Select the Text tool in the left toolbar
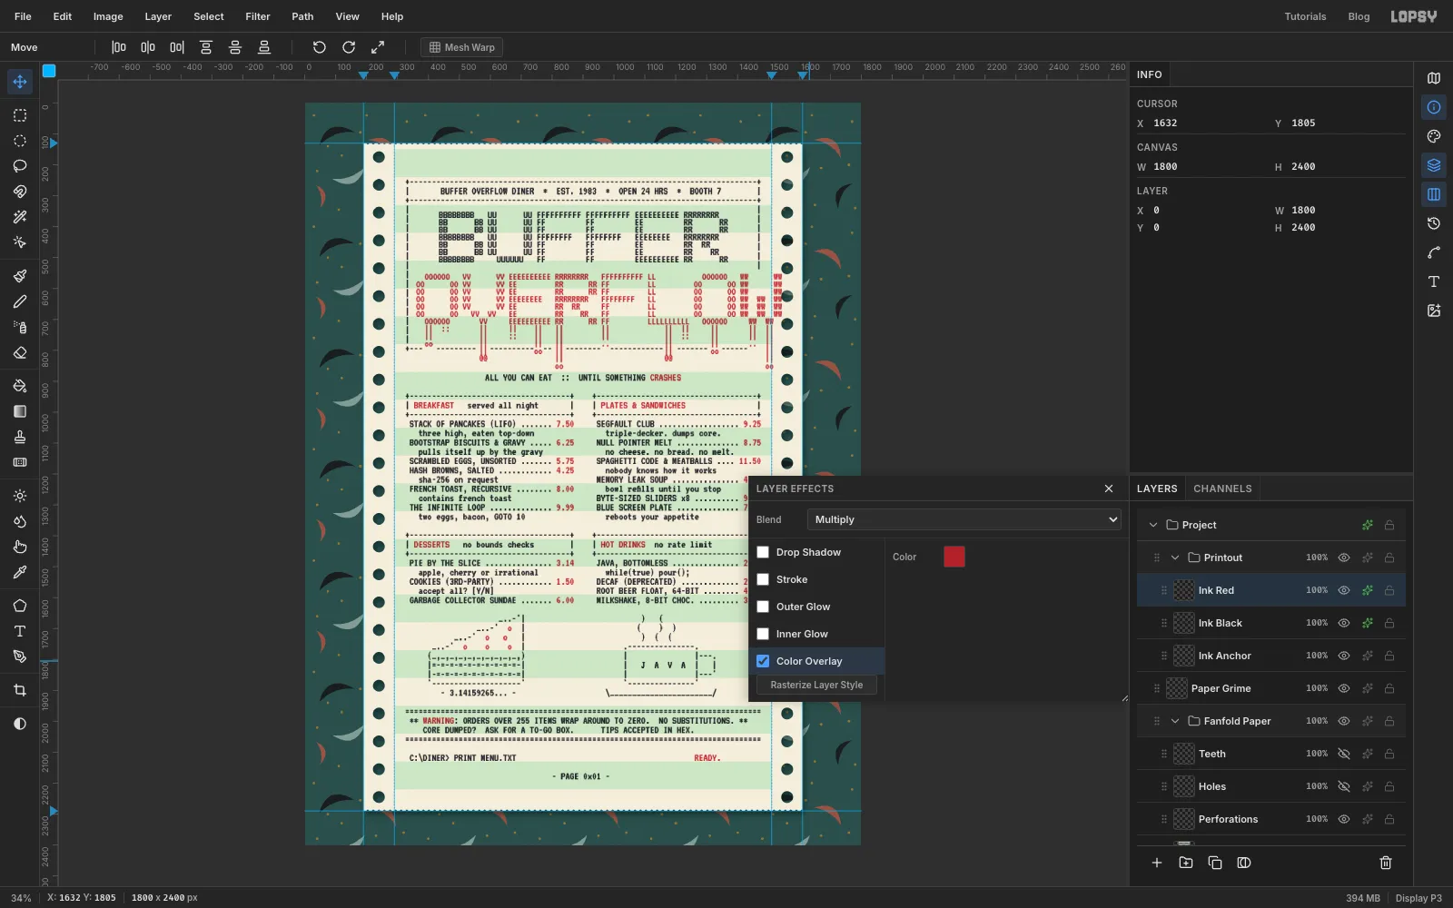The image size is (1453, 908). point(20,631)
